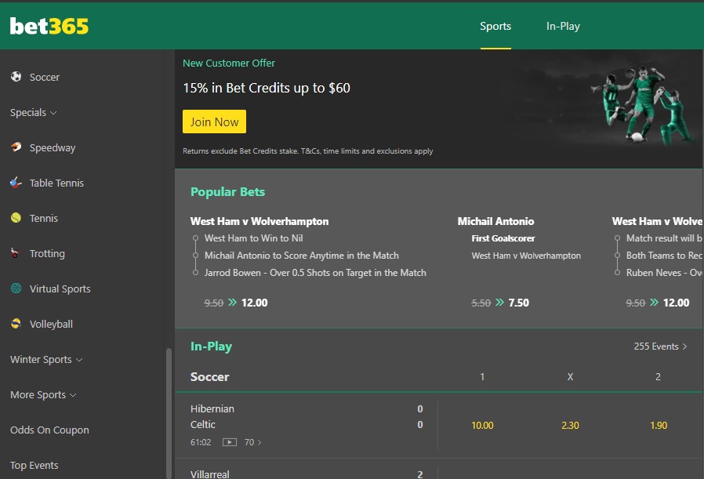Open the More Sports dropdown
This screenshot has width=704, height=479.
pyautogui.click(x=43, y=394)
